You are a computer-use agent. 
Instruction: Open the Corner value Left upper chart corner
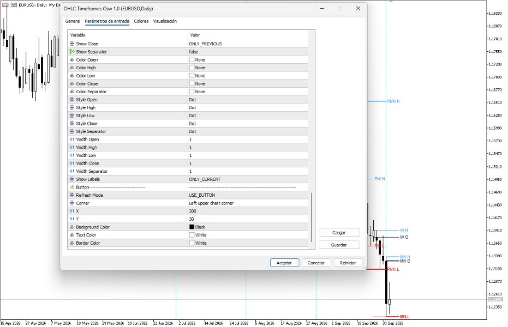[248, 203]
